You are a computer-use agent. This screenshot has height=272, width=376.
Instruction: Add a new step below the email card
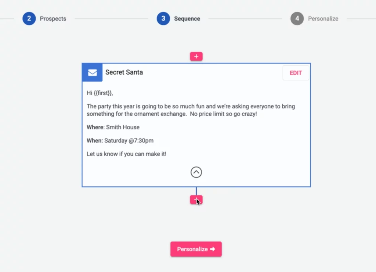tap(196, 200)
